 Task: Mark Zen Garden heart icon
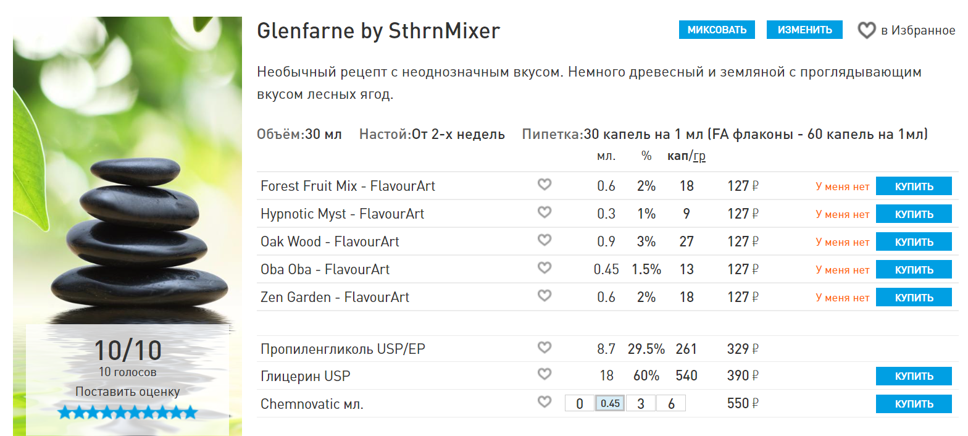pyautogui.click(x=544, y=296)
